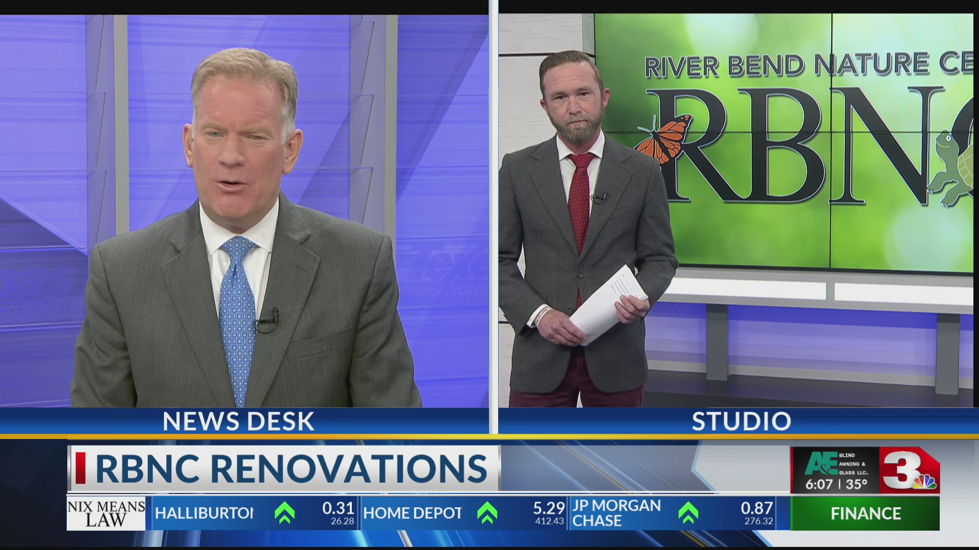The height and width of the screenshot is (550, 979).
Task: Click the JP Morgan Chase ticker entry
Action: click(x=616, y=513)
